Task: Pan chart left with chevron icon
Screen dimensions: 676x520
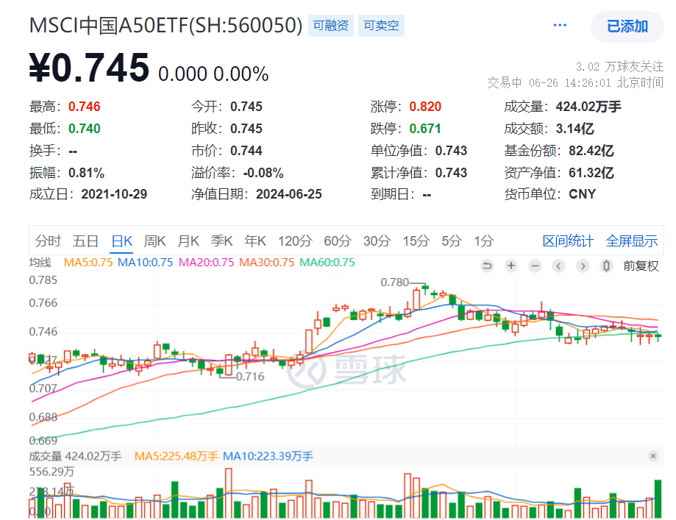Action: click(x=559, y=266)
